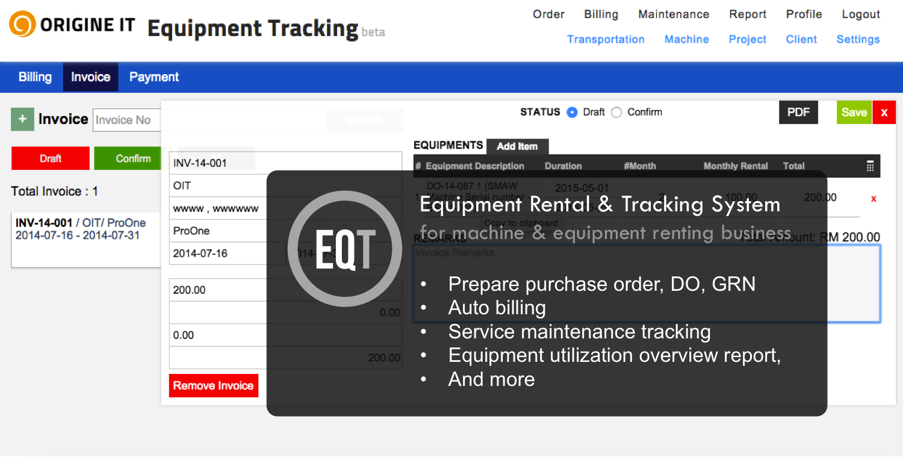Filter by red Draft button

[x=51, y=158]
